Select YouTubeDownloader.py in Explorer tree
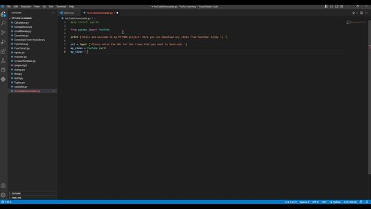 [32, 91]
